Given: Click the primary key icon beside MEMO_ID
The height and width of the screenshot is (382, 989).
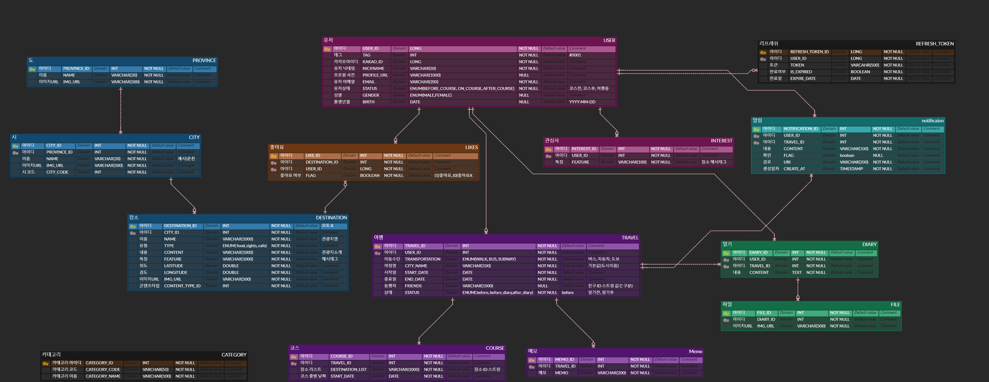Looking at the screenshot, I should [532, 360].
